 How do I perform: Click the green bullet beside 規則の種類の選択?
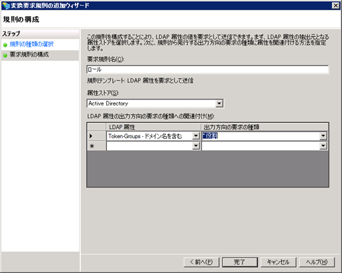[x=5, y=45]
